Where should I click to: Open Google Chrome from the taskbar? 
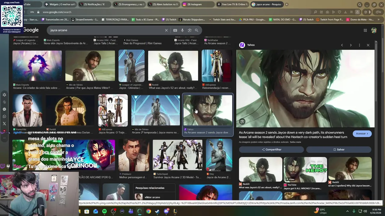149,211
